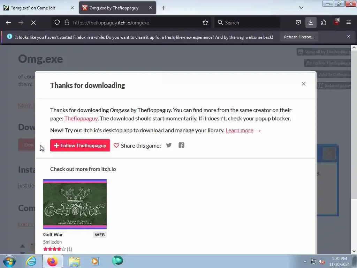Select the Omg.exe by Thefloppaguy tab
Image resolution: width=357 pixels, height=268 pixels.
point(118,8)
